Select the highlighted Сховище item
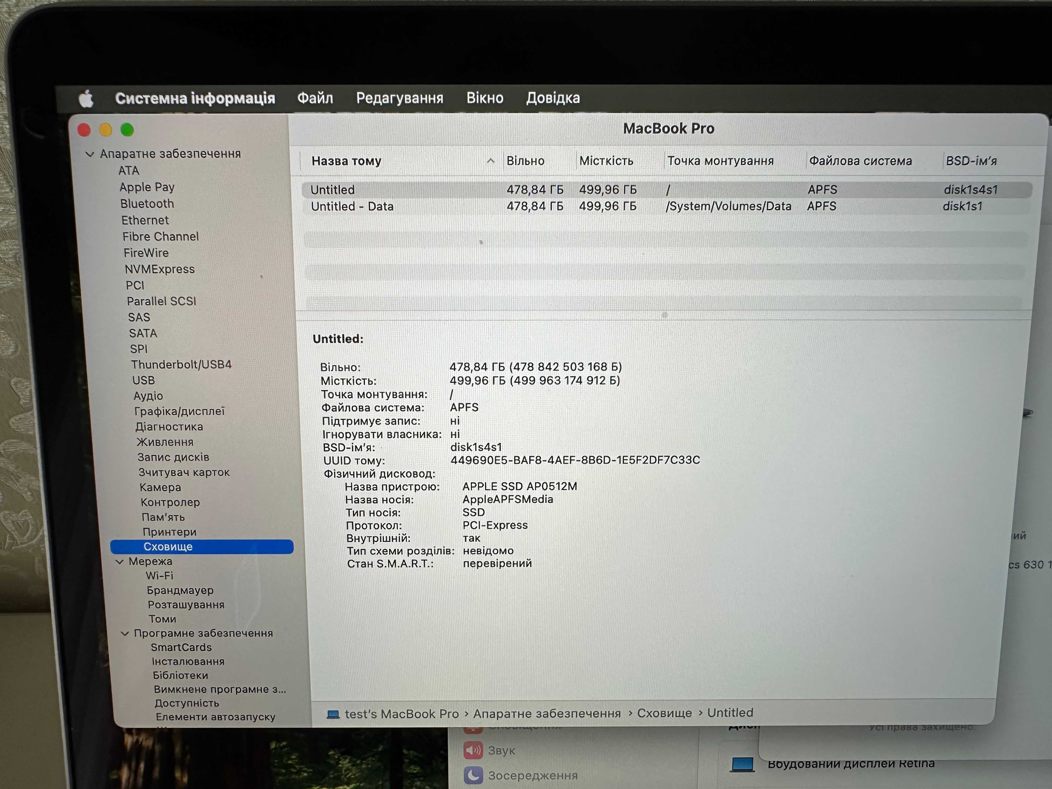 (x=202, y=547)
